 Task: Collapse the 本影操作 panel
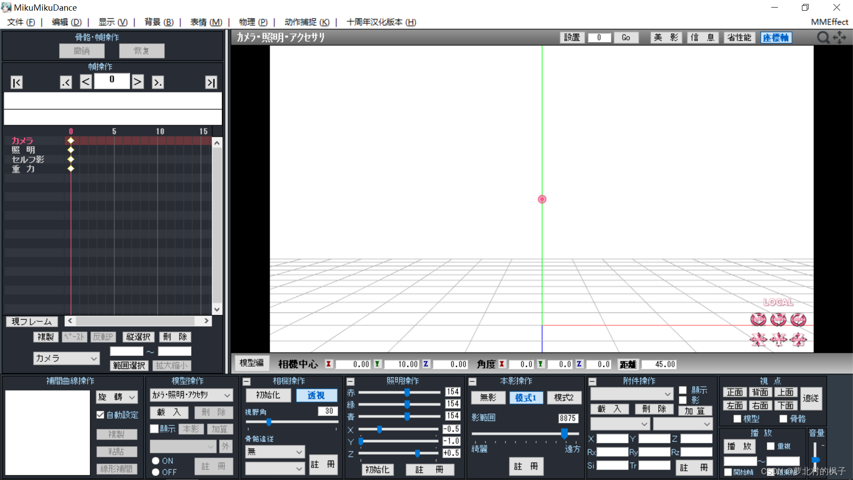click(x=473, y=381)
